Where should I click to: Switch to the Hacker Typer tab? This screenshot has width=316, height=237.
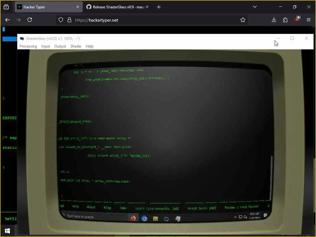click(x=48, y=7)
